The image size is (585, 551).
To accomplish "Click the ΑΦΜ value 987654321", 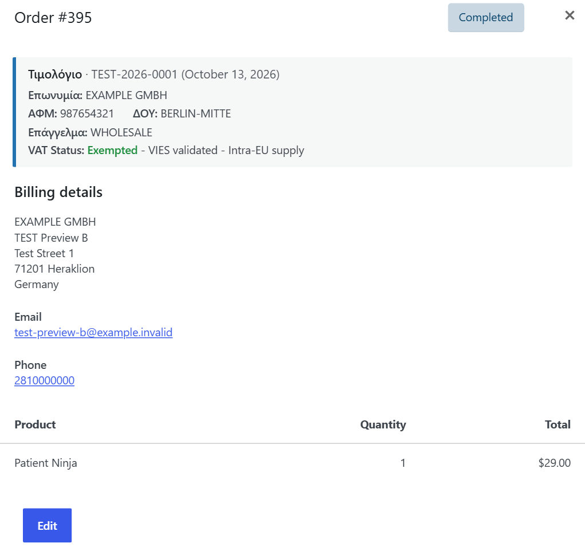I will 87,113.
